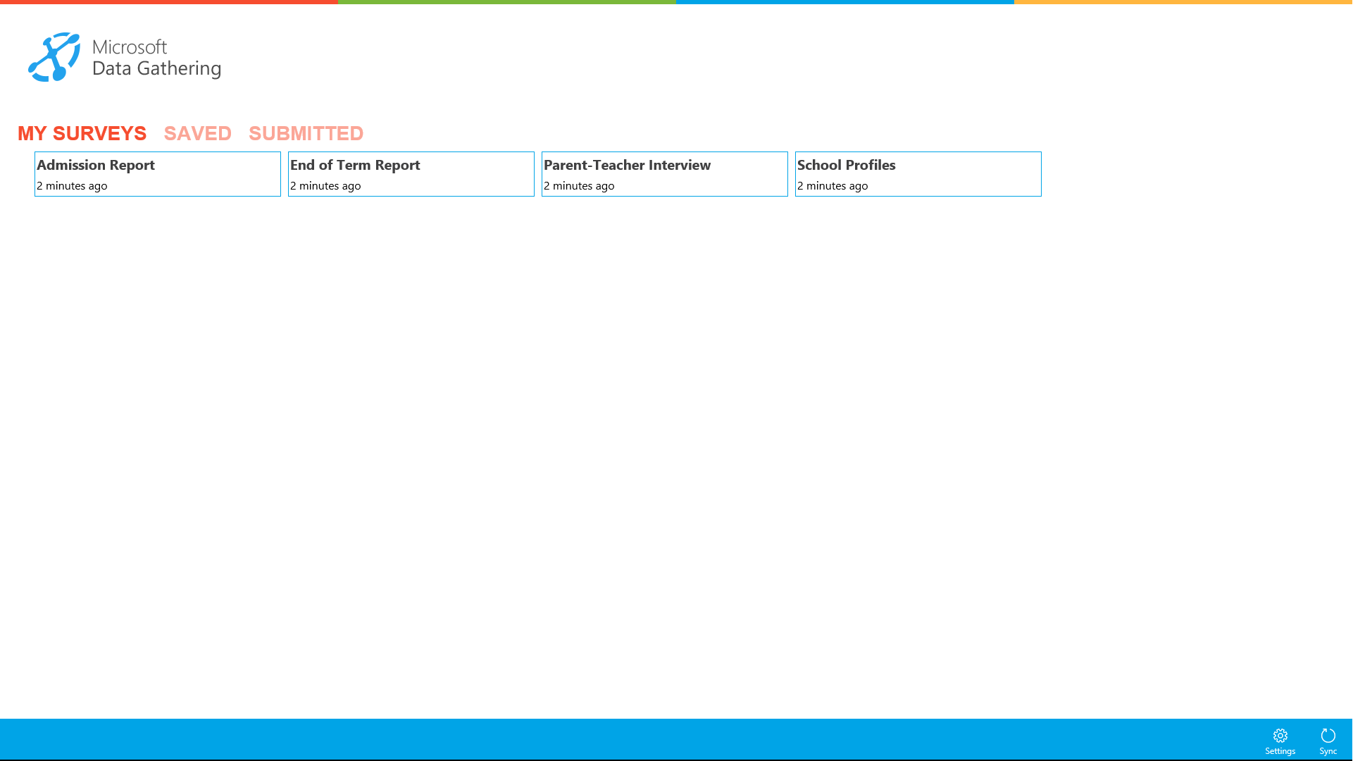Select the MY SURVEYS tab
Viewport: 1353px width, 761px height.
pyautogui.click(x=82, y=133)
